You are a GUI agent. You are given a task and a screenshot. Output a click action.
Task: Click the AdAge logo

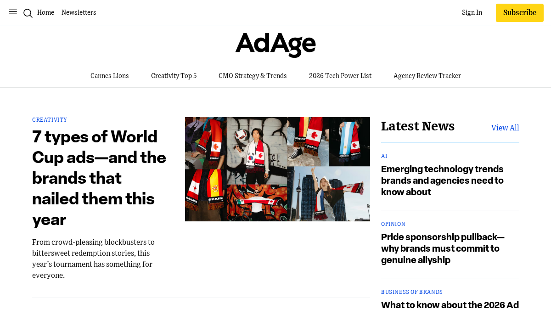point(275,45)
